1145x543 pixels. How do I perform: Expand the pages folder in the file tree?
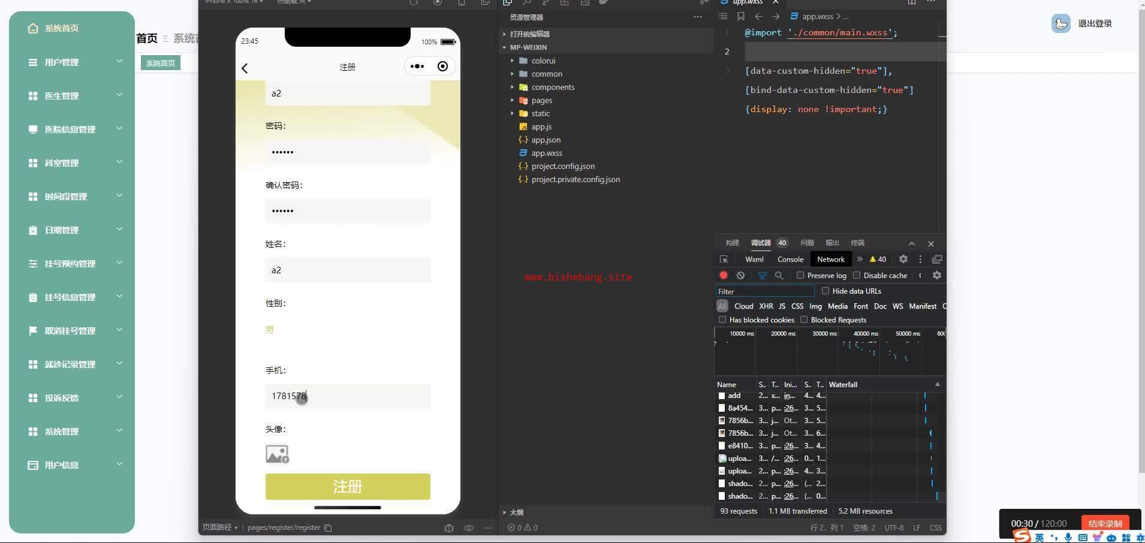tap(541, 100)
